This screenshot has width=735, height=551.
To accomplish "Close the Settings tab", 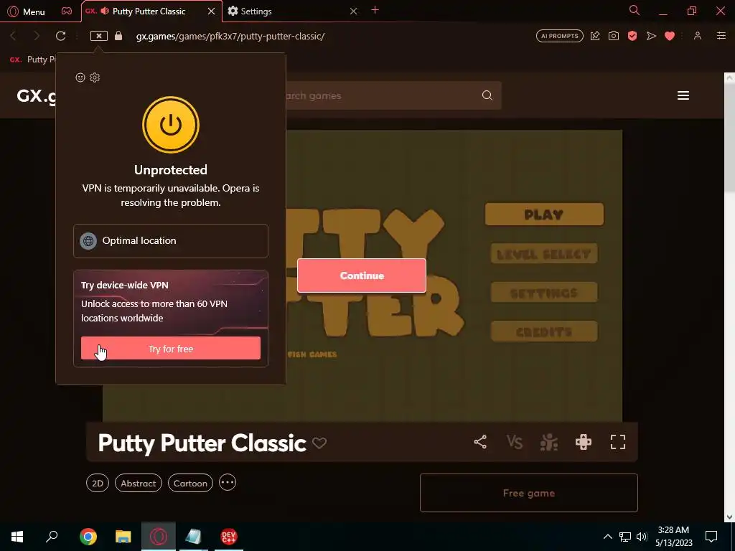I will (353, 11).
